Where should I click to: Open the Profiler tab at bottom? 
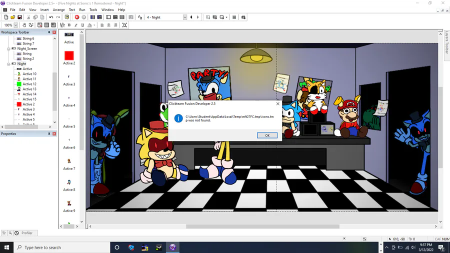(26, 233)
